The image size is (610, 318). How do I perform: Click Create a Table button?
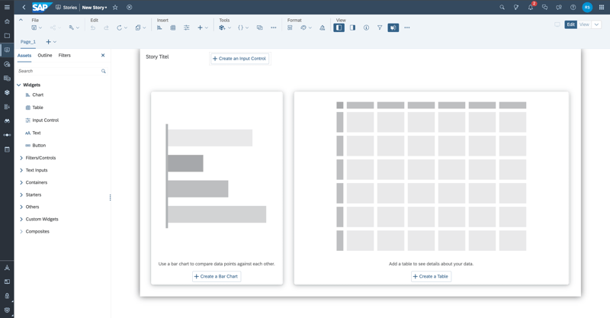pyautogui.click(x=431, y=276)
